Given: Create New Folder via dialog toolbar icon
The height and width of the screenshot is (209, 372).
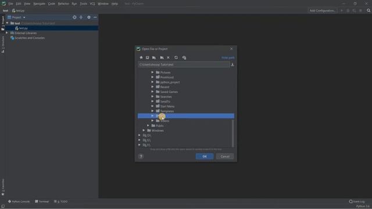Looking at the screenshot, I should 162,57.
